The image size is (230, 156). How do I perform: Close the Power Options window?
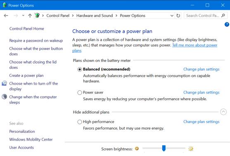coord(223,5)
